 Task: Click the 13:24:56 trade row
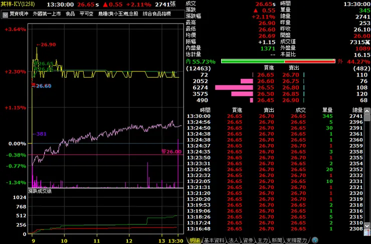tap(275, 122)
